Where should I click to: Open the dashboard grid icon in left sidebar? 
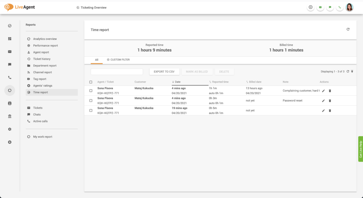pyautogui.click(x=10, y=39)
